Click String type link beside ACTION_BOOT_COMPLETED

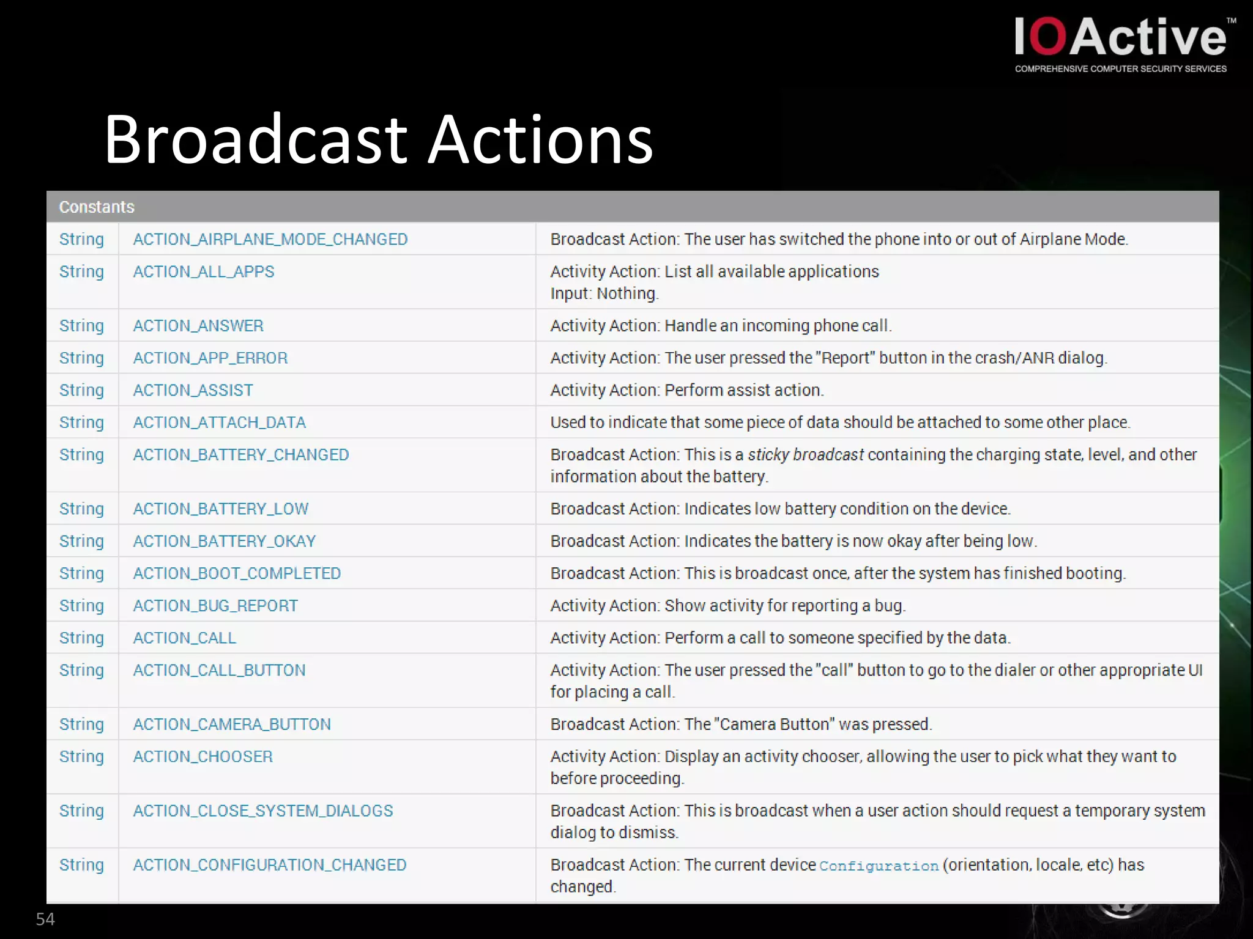click(81, 574)
